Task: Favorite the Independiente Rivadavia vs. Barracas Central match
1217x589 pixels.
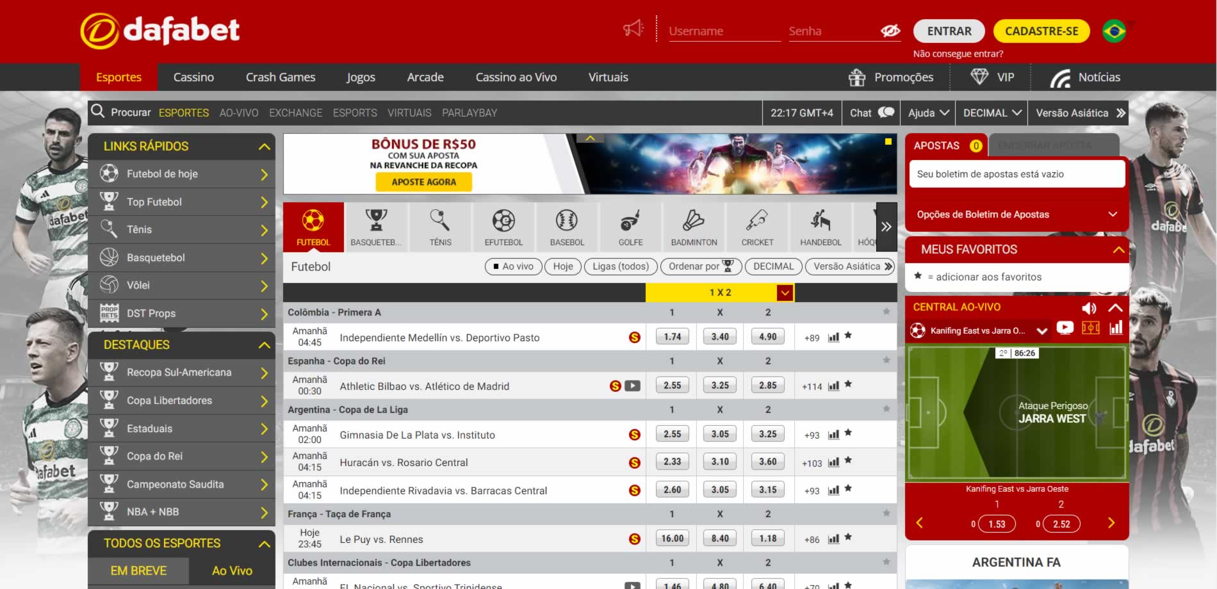Action: click(x=848, y=488)
